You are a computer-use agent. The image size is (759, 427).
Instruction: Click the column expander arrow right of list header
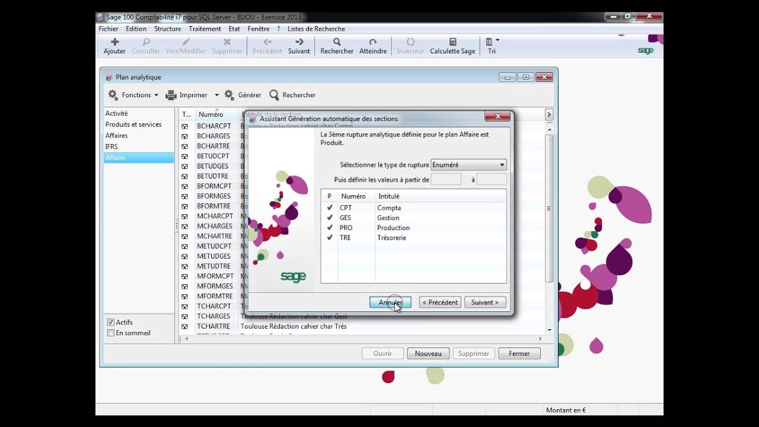coord(549,114)
